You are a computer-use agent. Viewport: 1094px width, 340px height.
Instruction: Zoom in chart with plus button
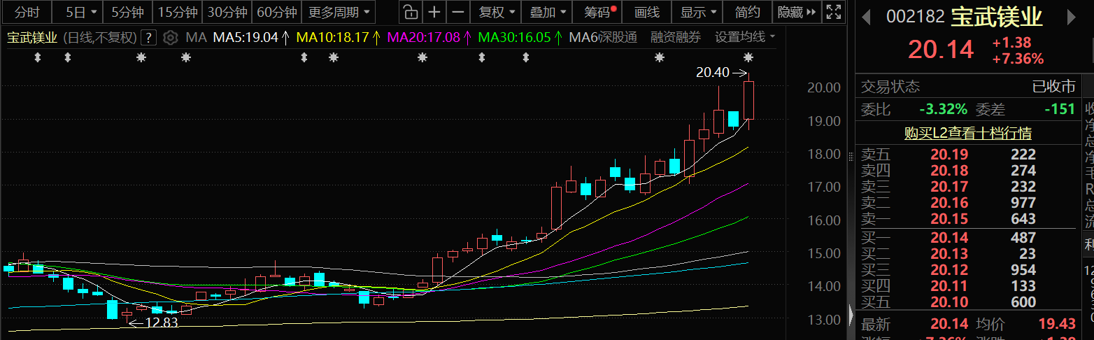pos(434,12)
